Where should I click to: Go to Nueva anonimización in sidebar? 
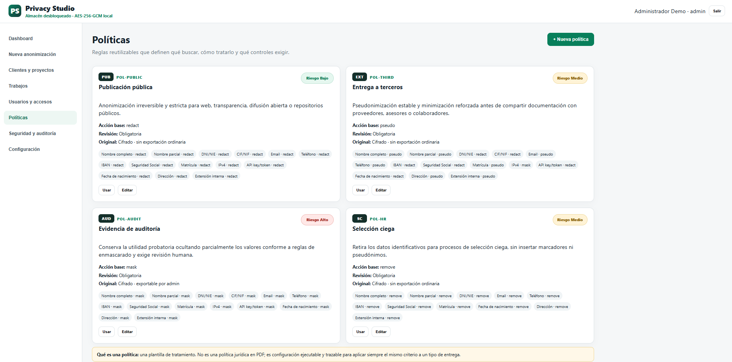[40, 54]
